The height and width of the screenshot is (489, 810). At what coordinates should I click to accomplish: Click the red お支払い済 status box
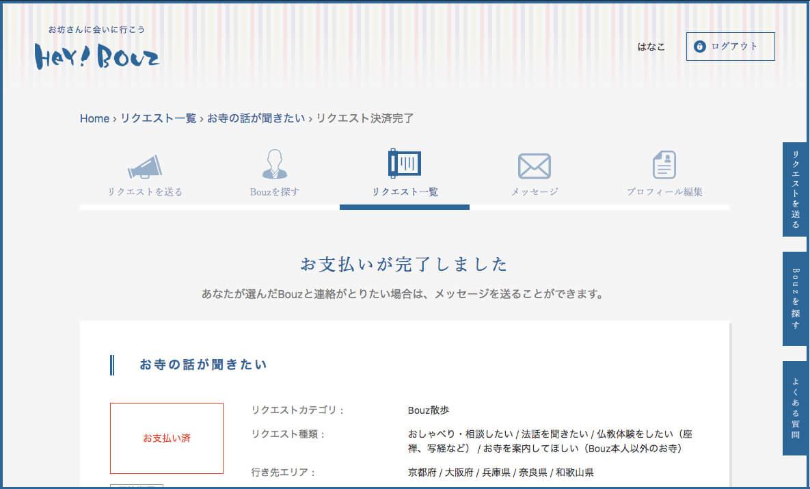[167, 438]
